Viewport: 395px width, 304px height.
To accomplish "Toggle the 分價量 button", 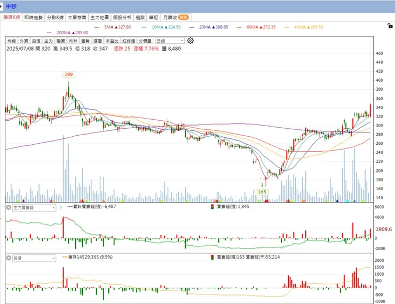I will pyautogui.click(x=145, y=41).
